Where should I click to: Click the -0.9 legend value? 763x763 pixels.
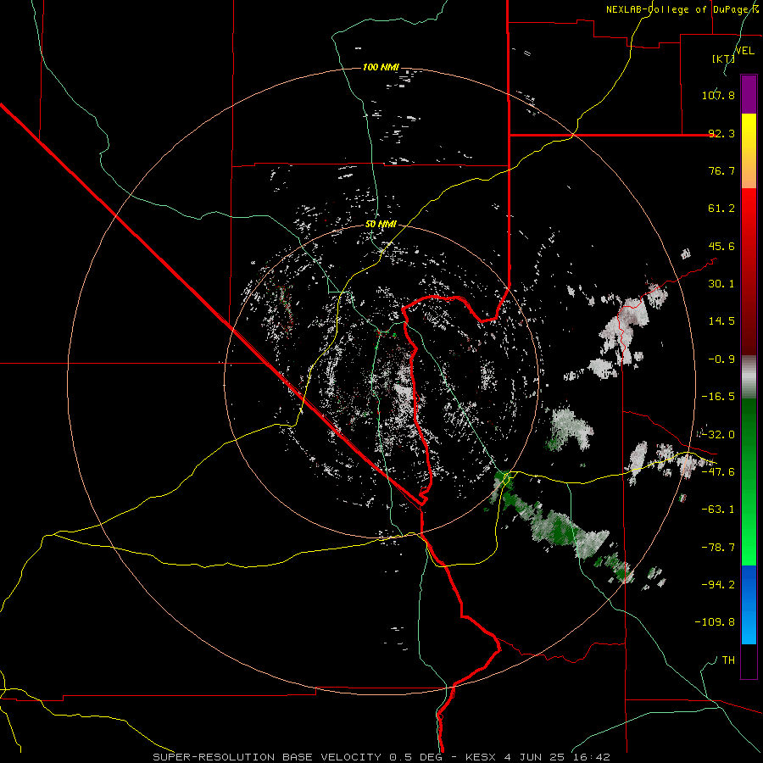click(721, 359)
